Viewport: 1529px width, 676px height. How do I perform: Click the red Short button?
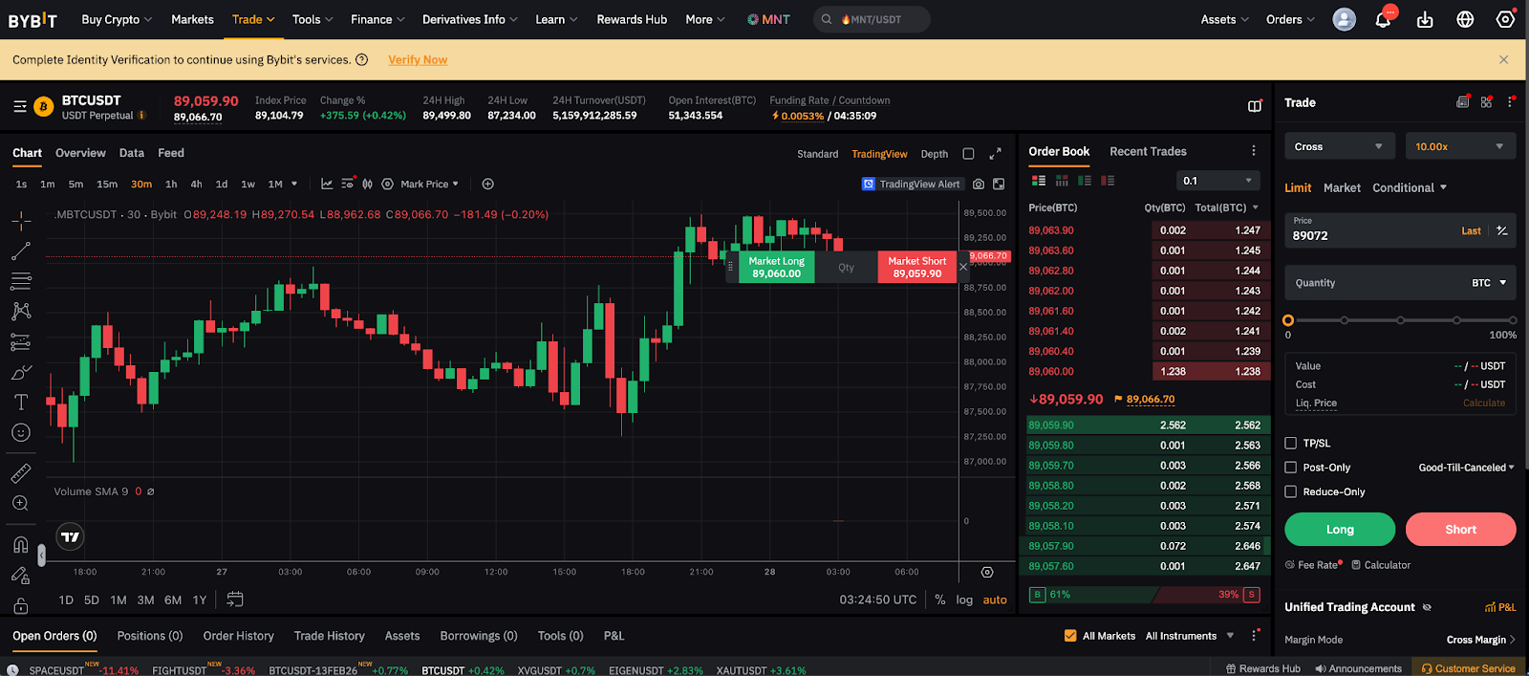(1460, 529)
